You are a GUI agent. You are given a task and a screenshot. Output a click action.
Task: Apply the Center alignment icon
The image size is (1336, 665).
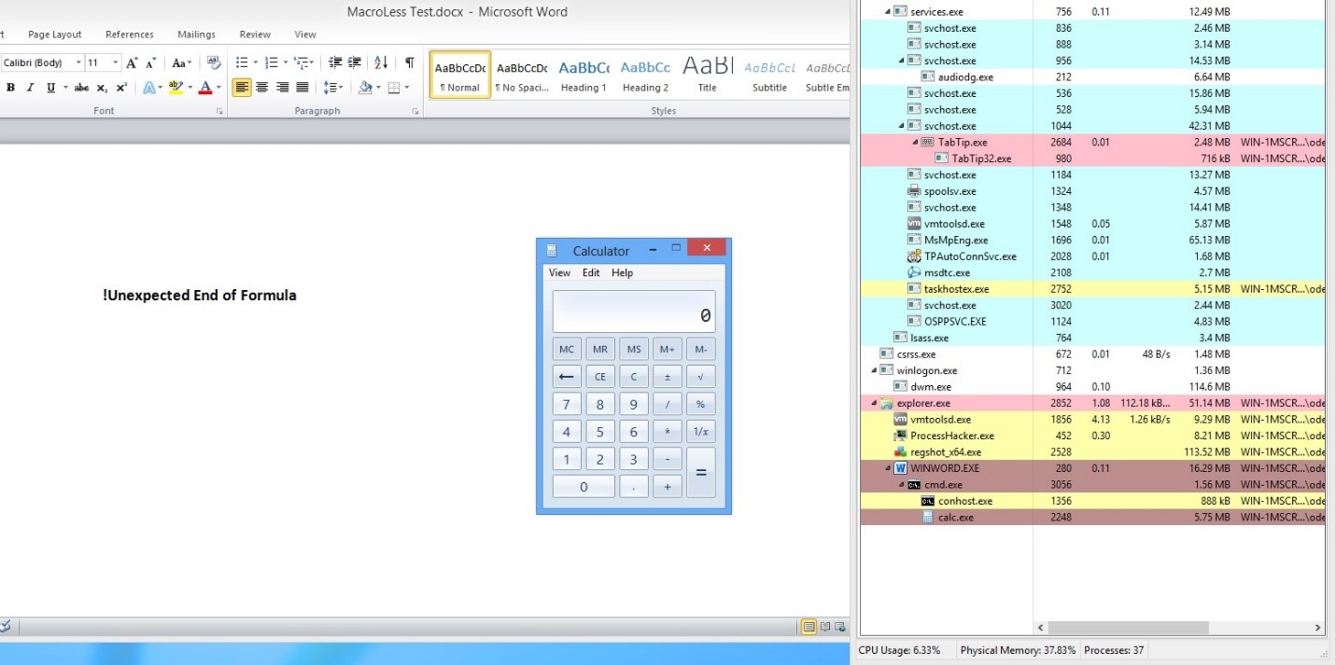pyautogui.click(x=262, y=88)
